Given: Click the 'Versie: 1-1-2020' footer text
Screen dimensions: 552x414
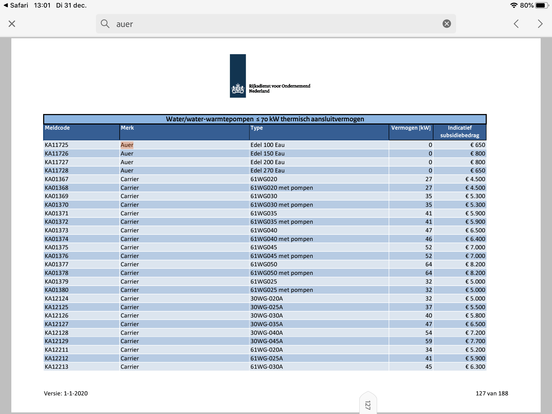Looking at the screenshot, I should coord(66,394).
